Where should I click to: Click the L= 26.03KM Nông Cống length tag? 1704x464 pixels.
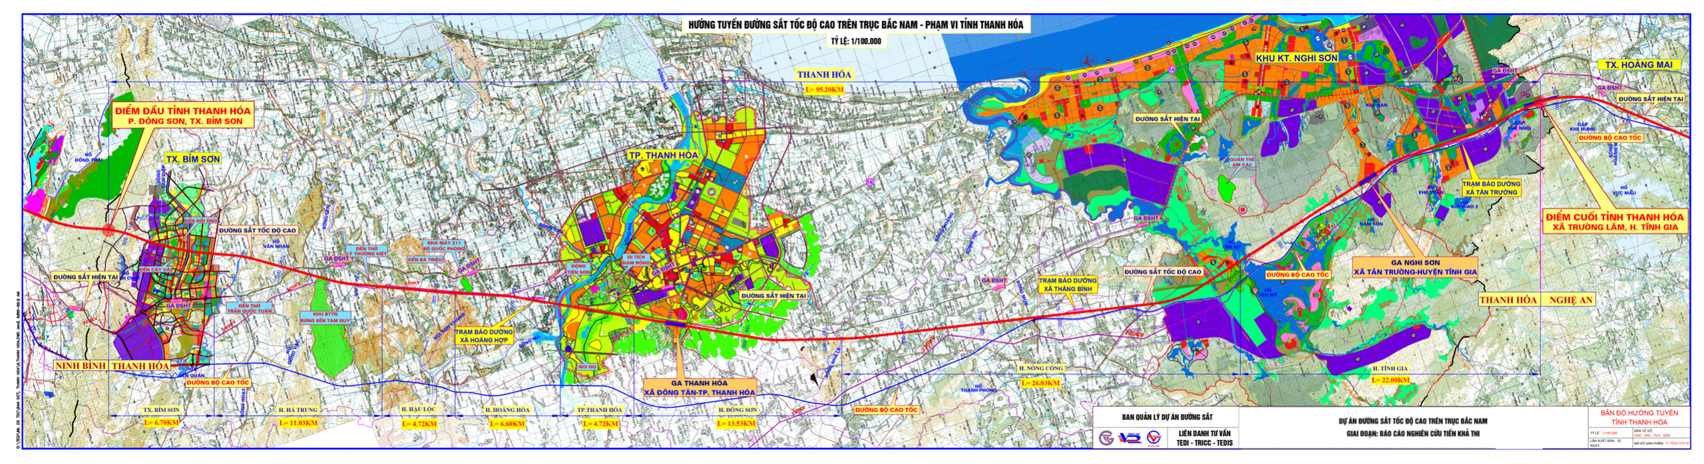1040,384
